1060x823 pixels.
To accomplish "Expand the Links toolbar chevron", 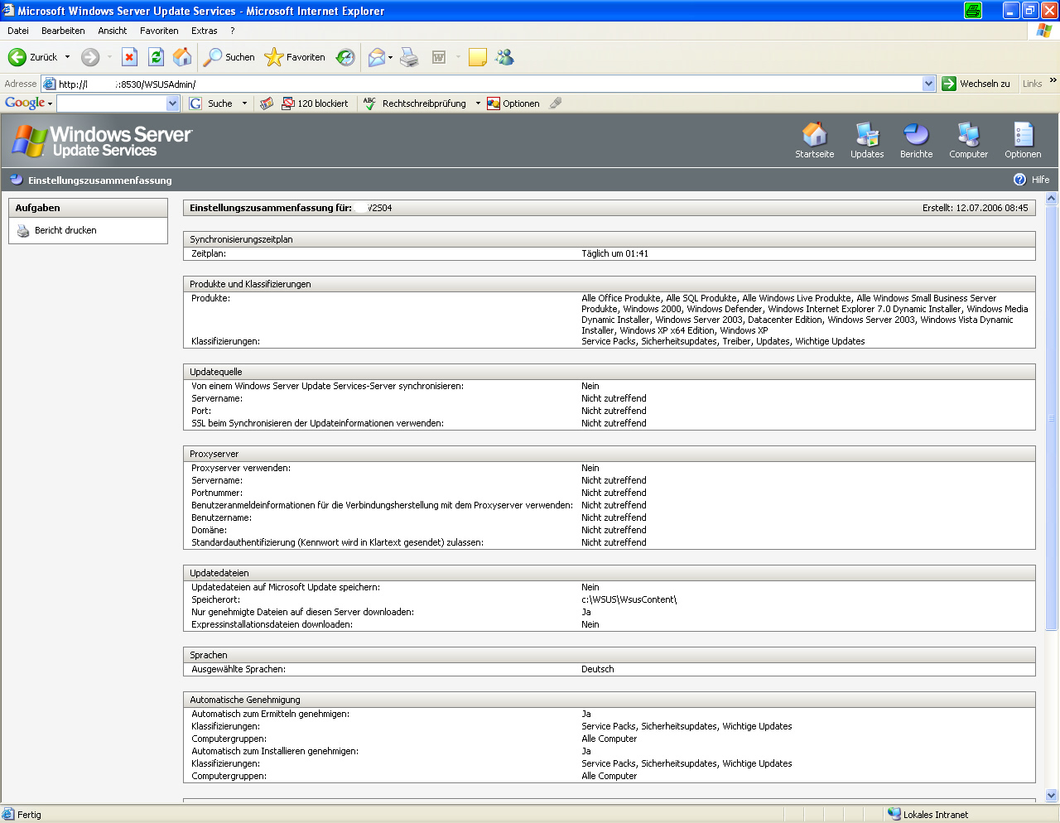I will tap(1053, 80).
